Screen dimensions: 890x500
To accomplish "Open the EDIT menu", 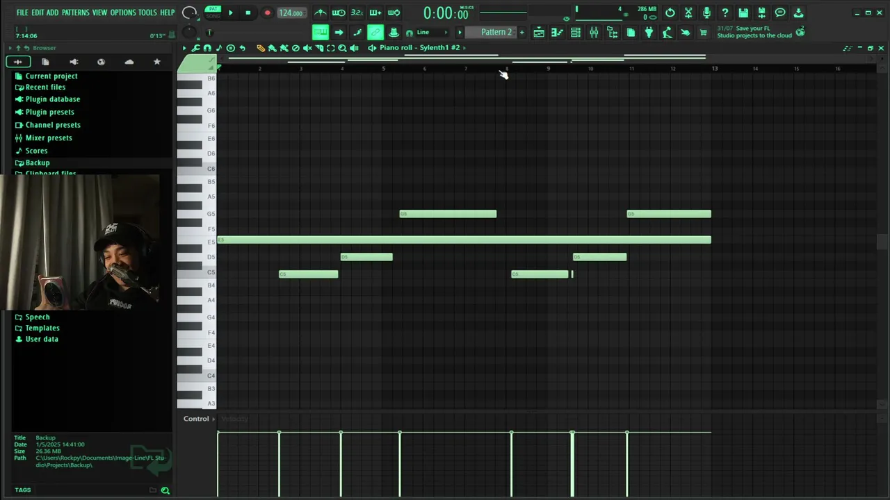I will [38, 12].
